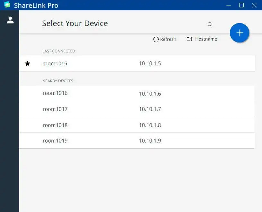
Task: Sort the device list by Hostname
Action: [206, 39]
